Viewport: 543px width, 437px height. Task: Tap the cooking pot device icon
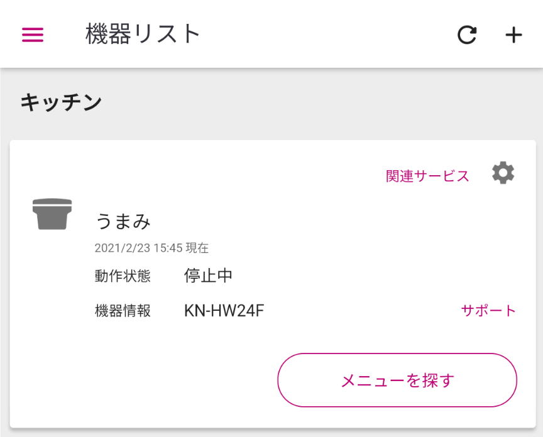(52, 213)
